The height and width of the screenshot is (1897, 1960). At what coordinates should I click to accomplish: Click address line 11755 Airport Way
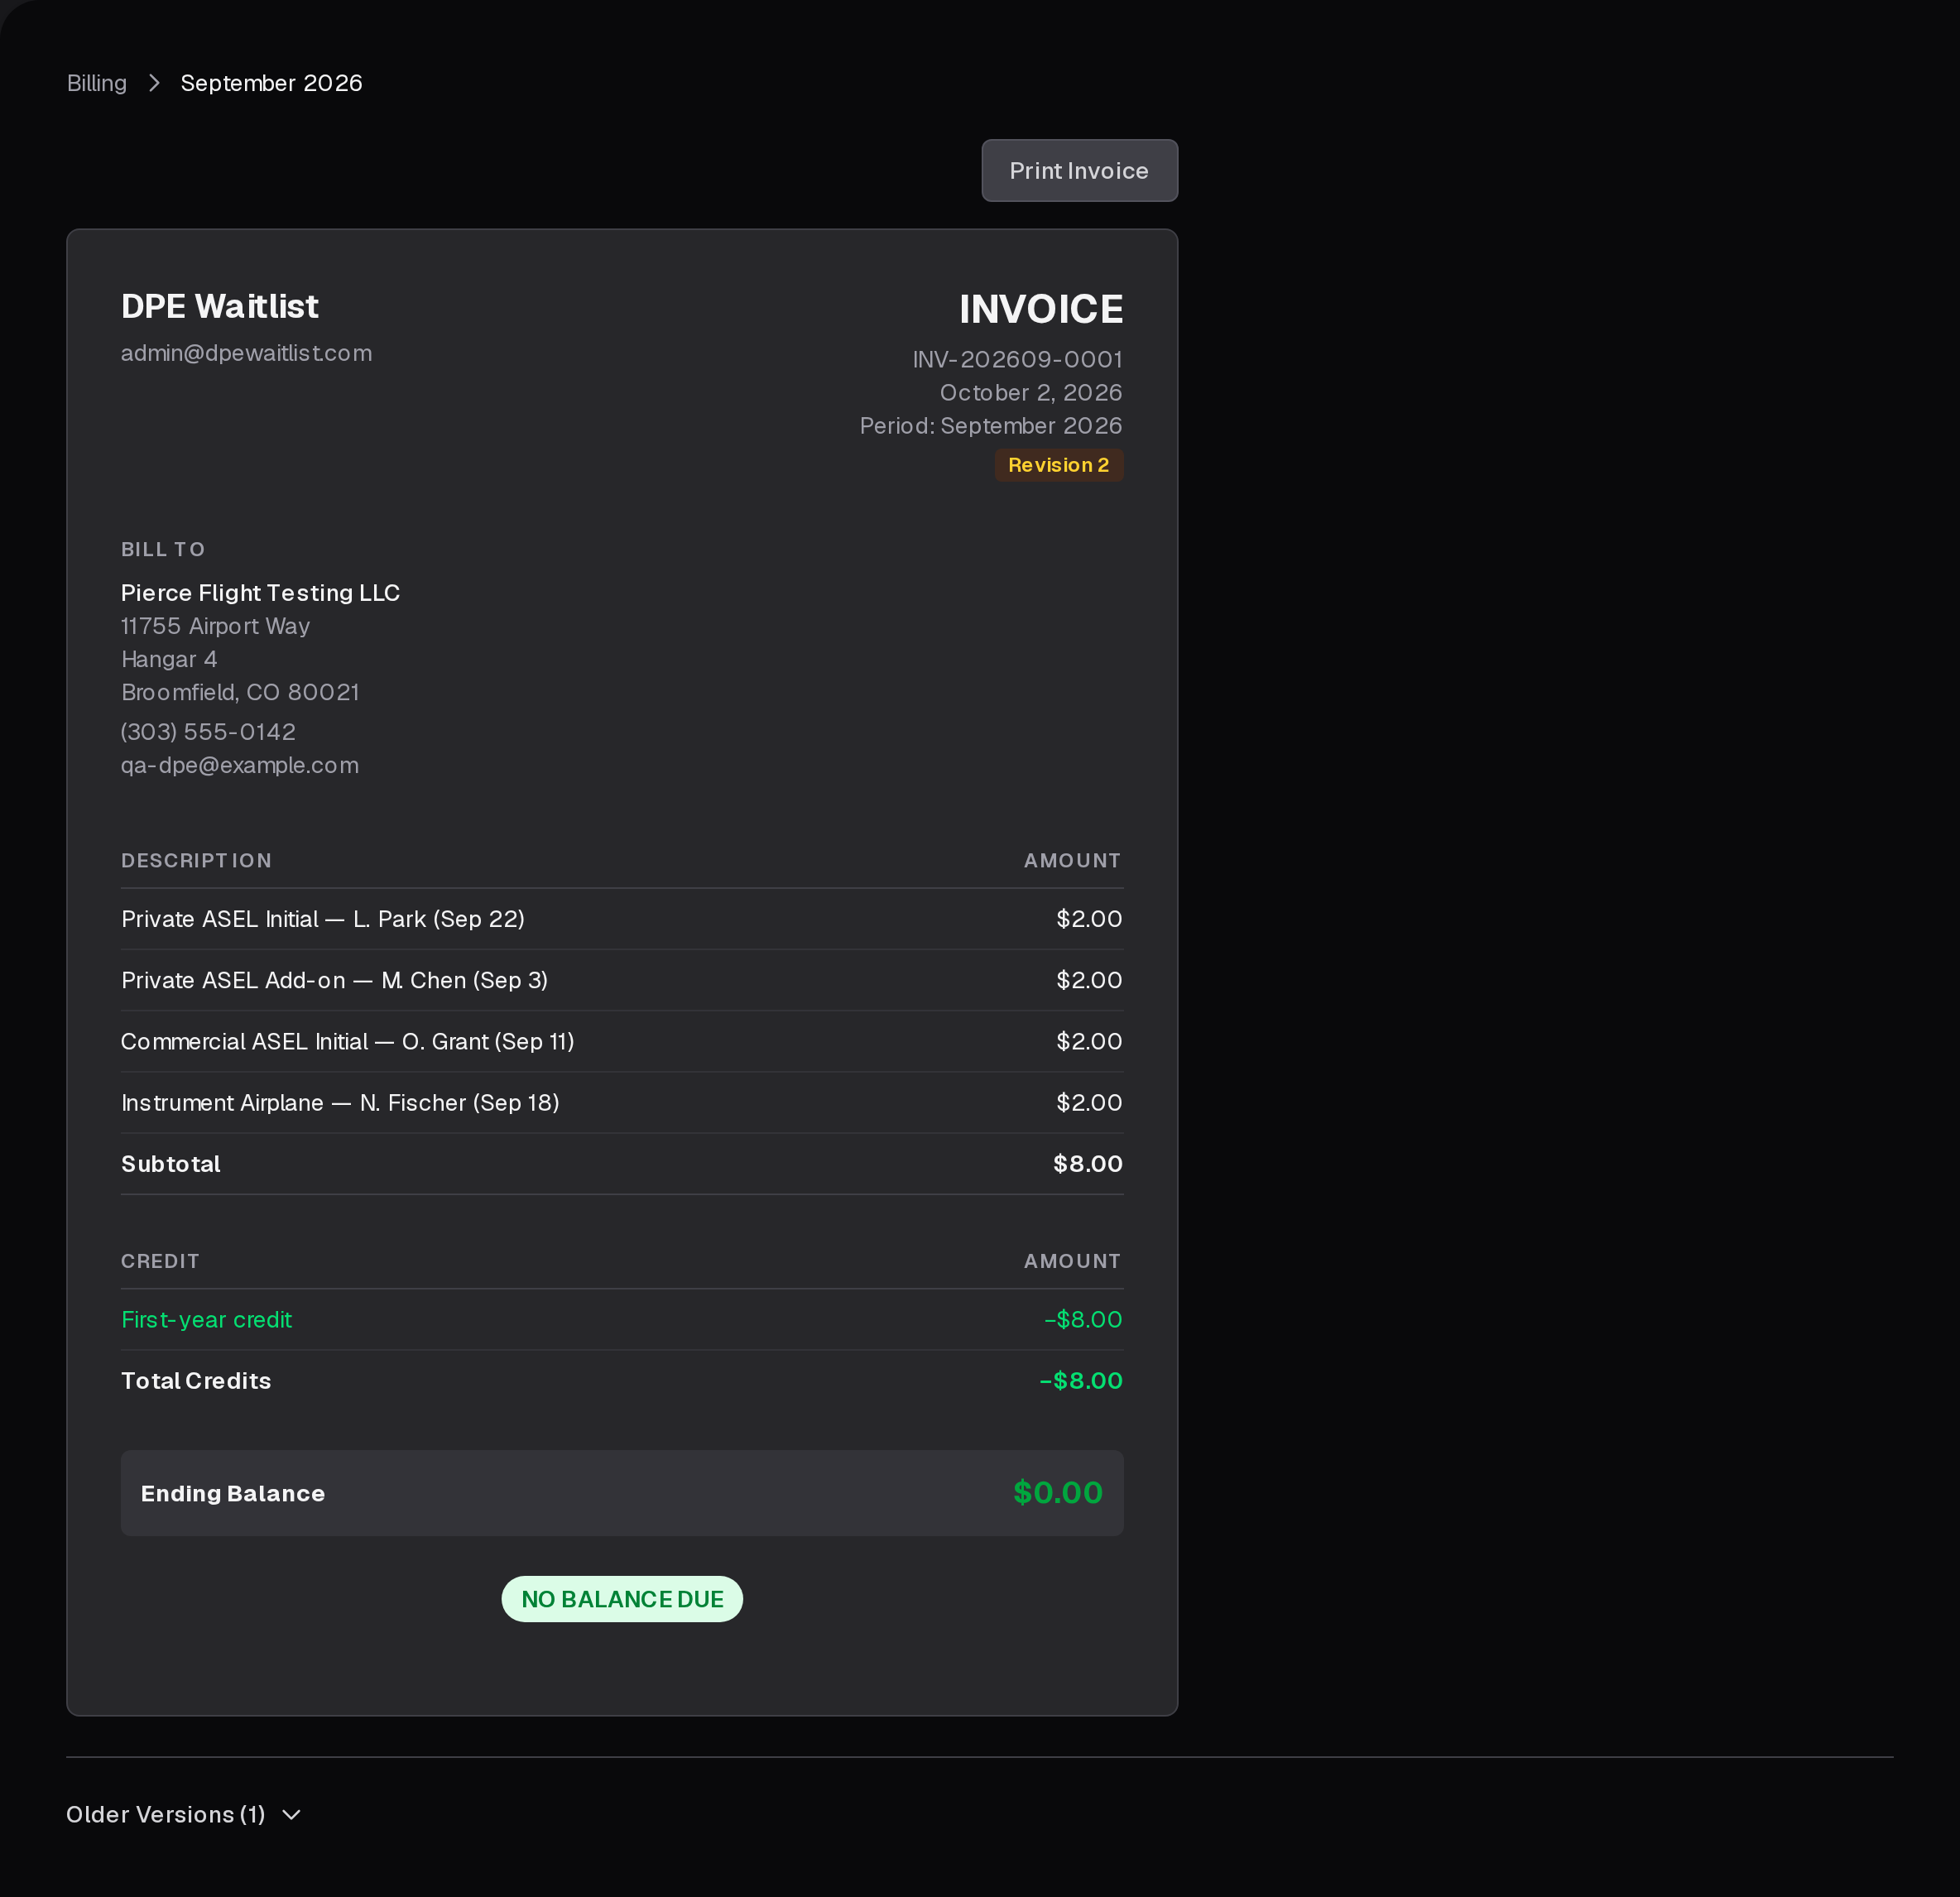pyautogui.click(x=215, y=626)
